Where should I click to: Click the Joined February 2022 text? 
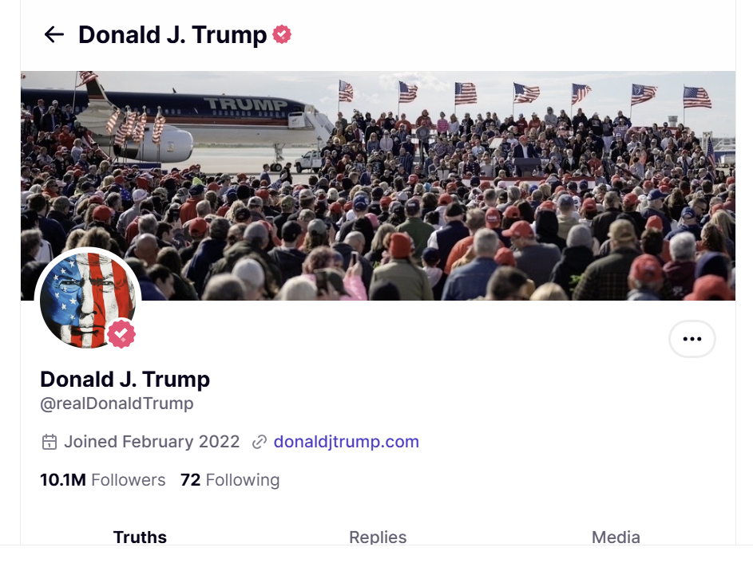(152, 442)
